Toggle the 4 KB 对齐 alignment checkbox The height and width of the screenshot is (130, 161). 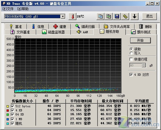131,75
